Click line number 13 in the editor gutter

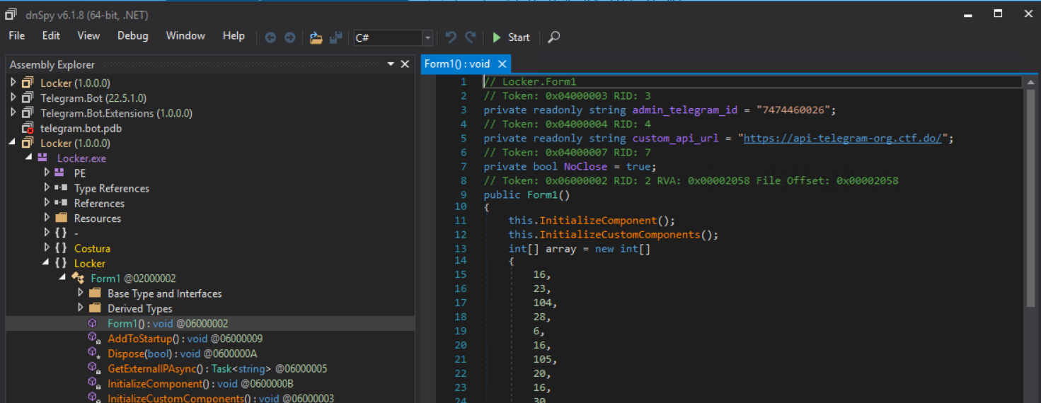(x=461, y=249)
